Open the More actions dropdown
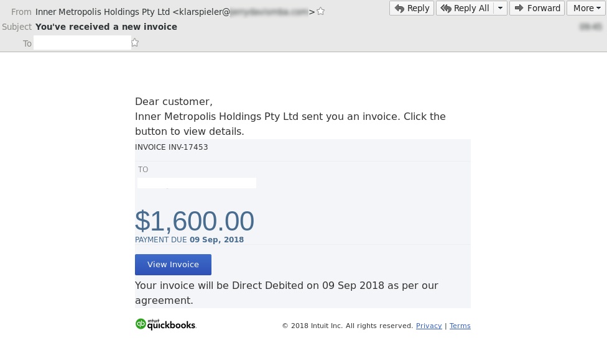This screenshot has height=343, width=607. coord(586,8)
